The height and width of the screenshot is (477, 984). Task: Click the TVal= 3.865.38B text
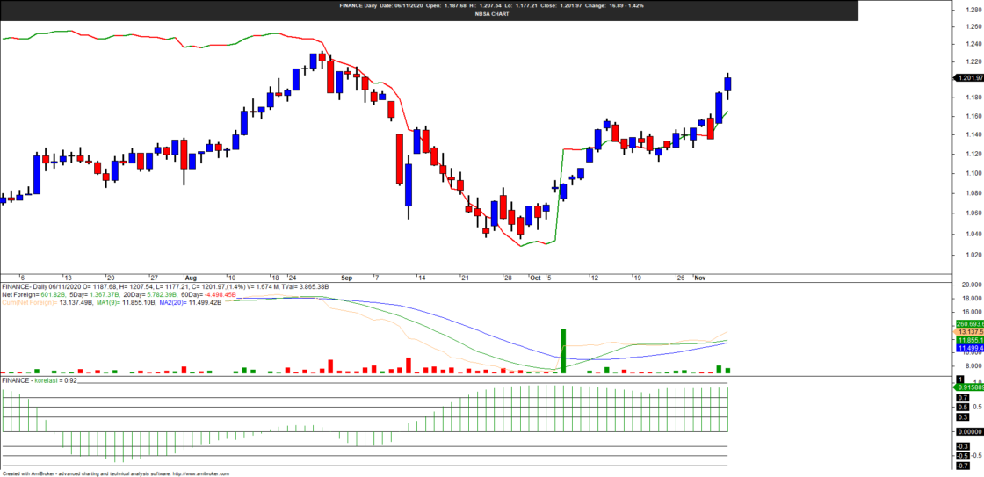tap(304, 287)
